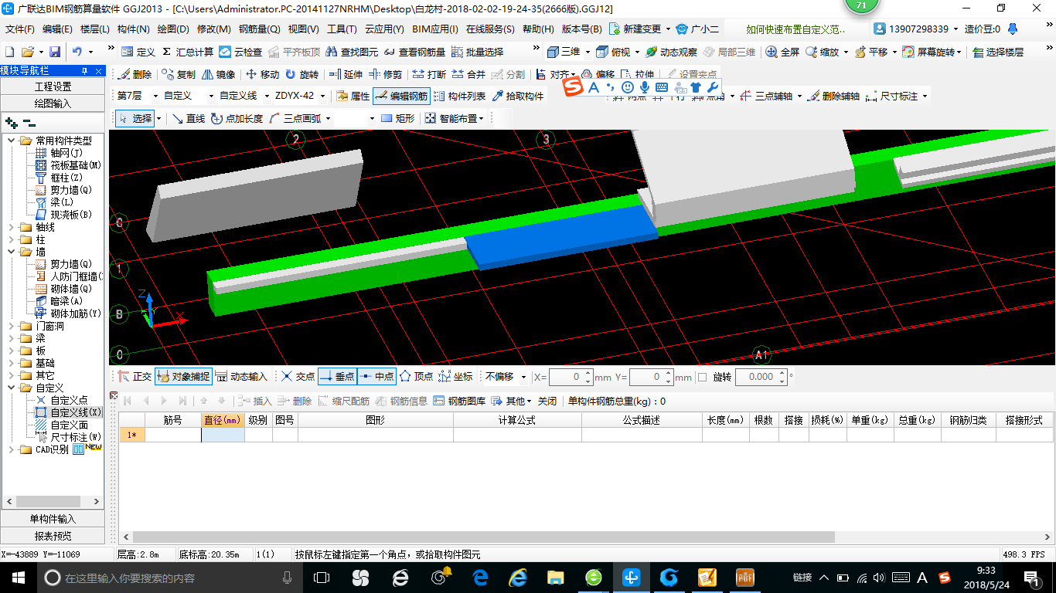The height and width of the screenshot is (593, 1056).
Task: Click the 单构件输入 panel button
Action: click(x=53, y=519)
